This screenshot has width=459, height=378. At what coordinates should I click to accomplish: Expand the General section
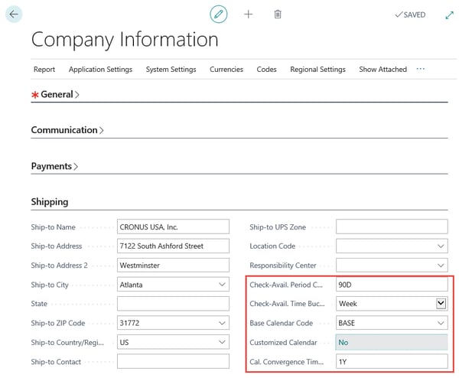(55, 94)
